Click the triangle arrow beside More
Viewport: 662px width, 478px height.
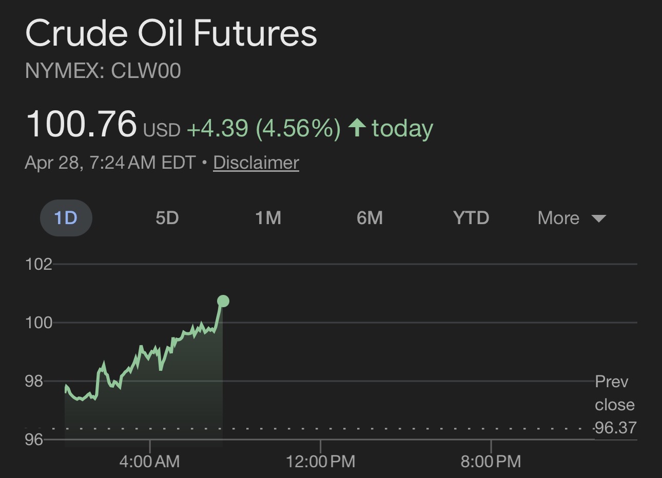coord(598,218)
